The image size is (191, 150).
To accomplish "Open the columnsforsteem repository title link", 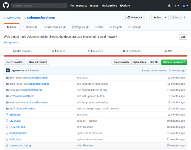I will pyautogui.click(x=41, y=18).
